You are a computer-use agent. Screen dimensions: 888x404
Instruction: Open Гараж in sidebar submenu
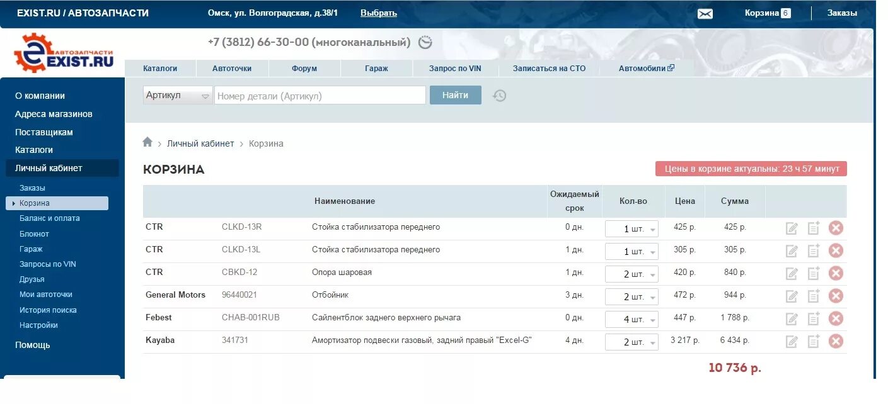click(31, 249)
